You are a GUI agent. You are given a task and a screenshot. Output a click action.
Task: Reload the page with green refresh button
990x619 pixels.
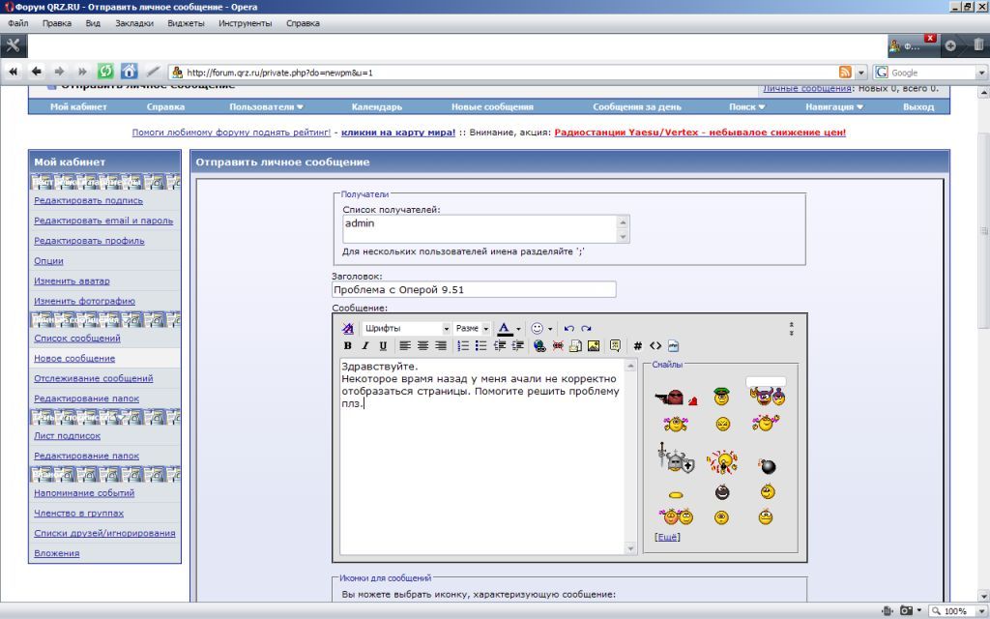click(105, 72)
